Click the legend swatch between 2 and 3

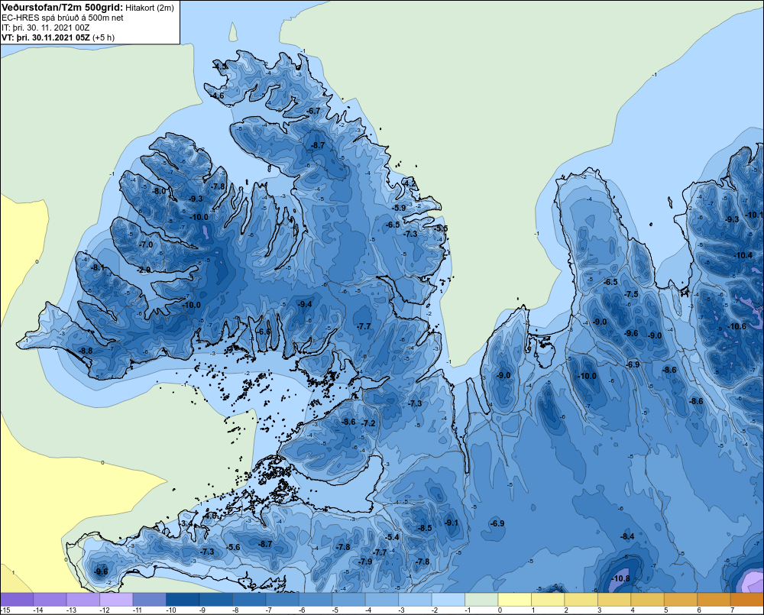pos(581,600)
